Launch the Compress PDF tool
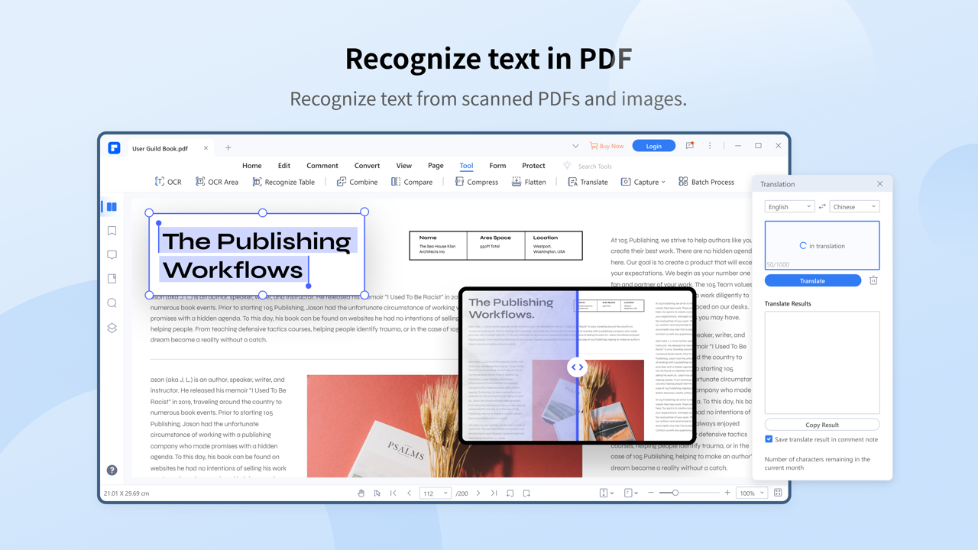The height and width of the screenshot is (550, 978). [x=476, y=182]
